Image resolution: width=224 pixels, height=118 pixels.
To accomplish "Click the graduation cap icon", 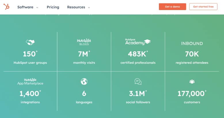I will (x=147, y=42).
